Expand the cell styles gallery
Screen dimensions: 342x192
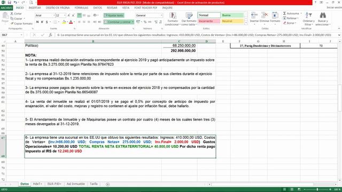click(246, 23)
